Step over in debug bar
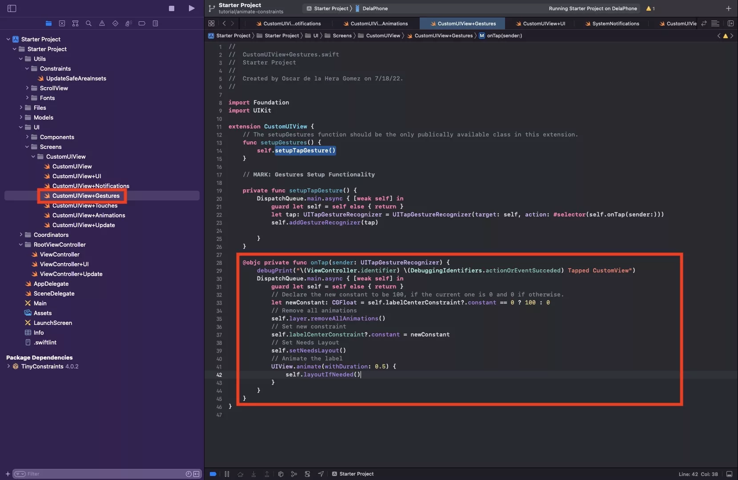This screenshot has width=738, height=480. [241, 474]
